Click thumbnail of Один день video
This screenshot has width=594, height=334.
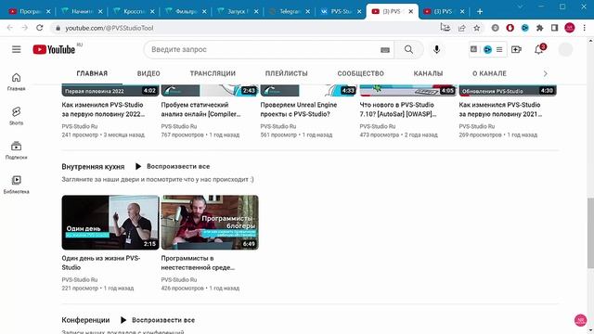(110, 223)
